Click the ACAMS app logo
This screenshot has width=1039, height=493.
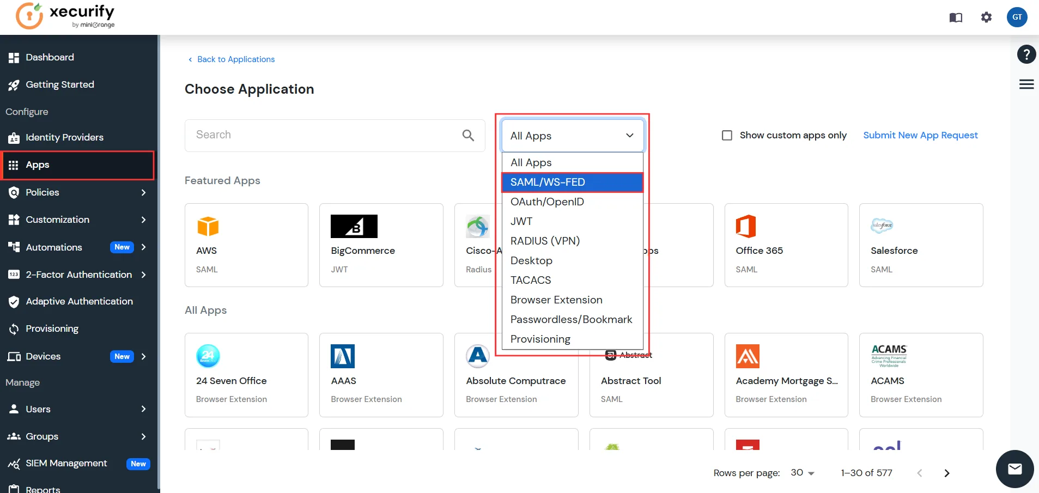pyautogui.click(x=889, y=356)
